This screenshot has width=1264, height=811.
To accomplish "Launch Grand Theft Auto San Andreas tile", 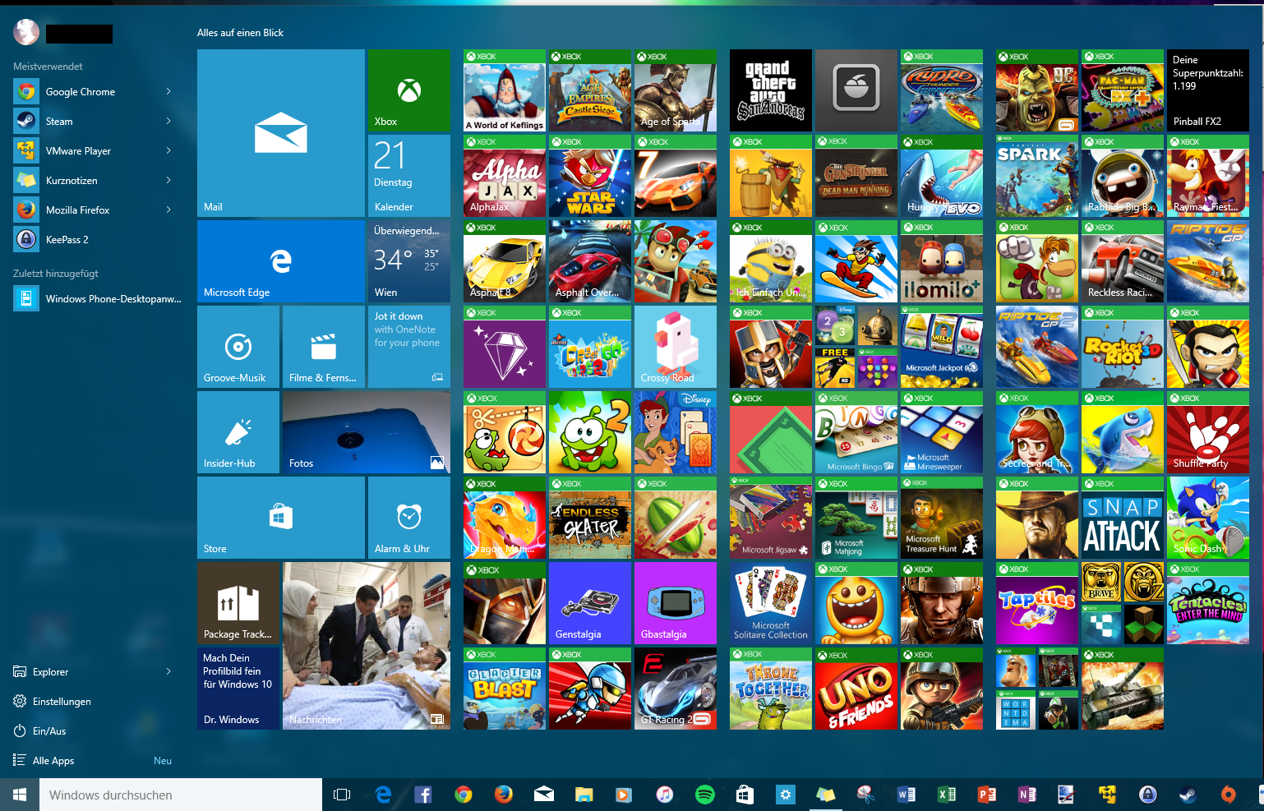I will pyautogui.click(x=771, y=90).
